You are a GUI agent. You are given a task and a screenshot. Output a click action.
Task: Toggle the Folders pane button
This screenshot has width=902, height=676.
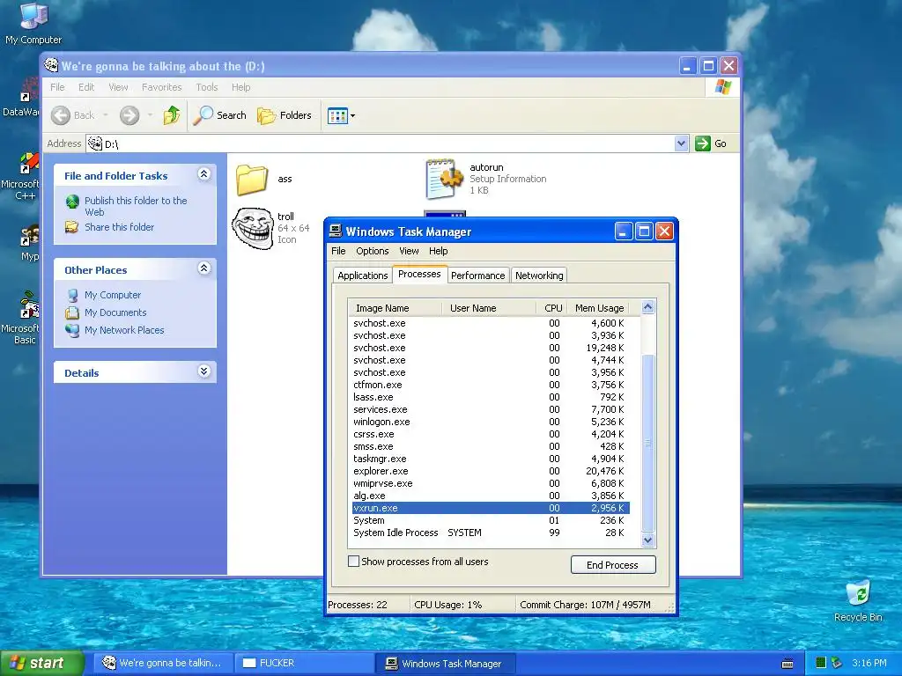tap(285, 115)
